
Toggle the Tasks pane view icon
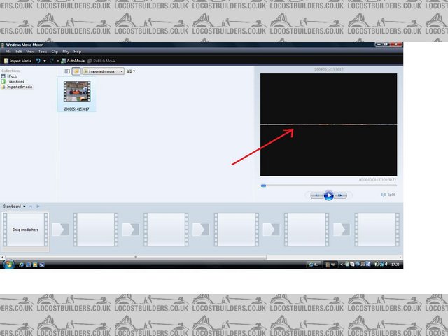pyautogui.click(x=68, y=71)
